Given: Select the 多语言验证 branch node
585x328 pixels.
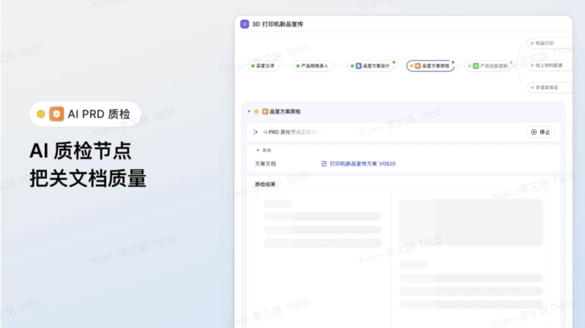Looking at the screenshot, I should (x=549, y=87).
